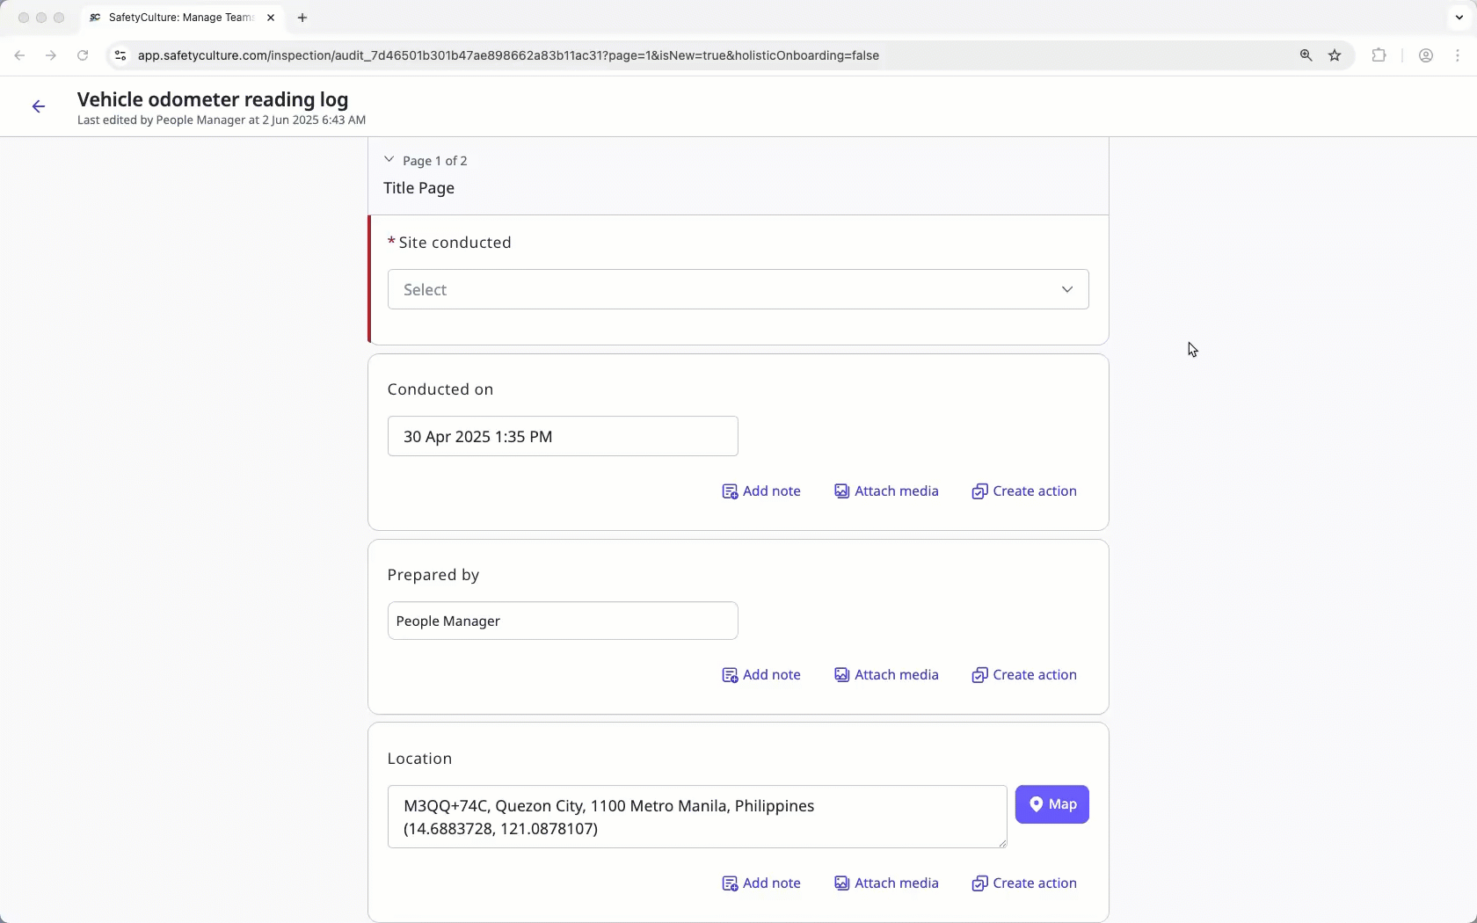
Task: Click the Last edited by People Manager text
Action: coord(222,120)
